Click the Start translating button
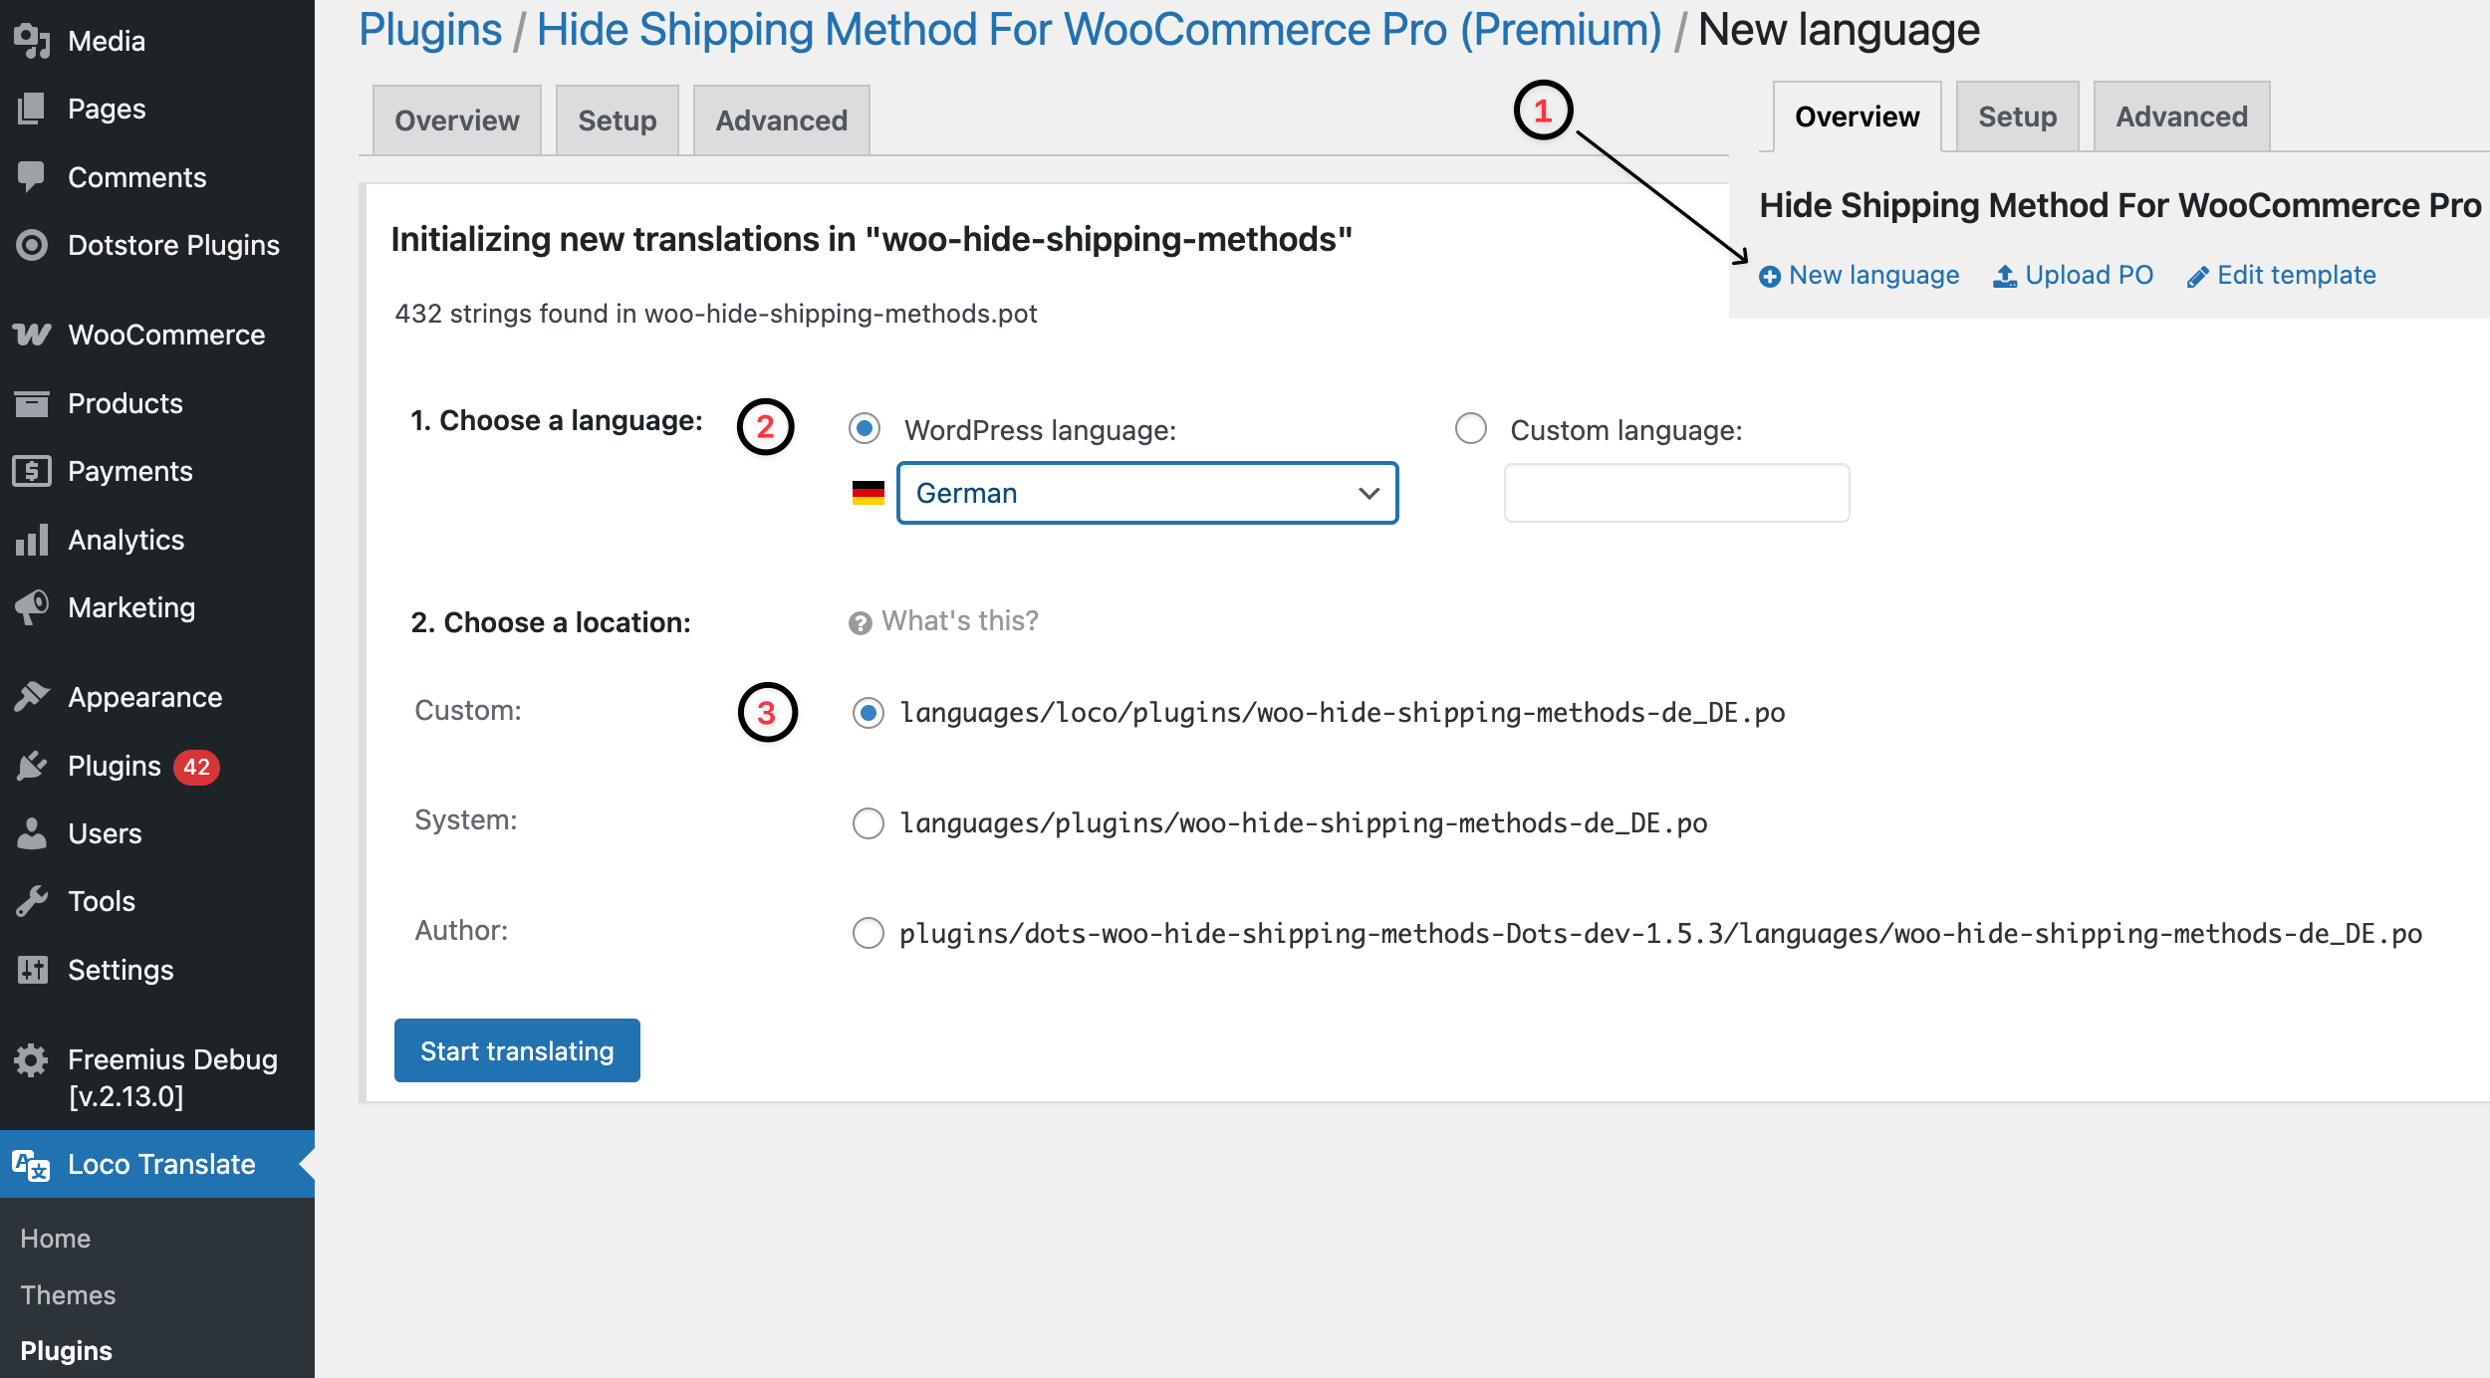Image resolution: width=2490 pixels, height=1378 pixels. point(516,1049)
